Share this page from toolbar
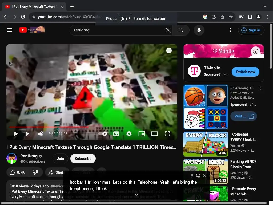The image size is (273, 205). pos(222,17)
